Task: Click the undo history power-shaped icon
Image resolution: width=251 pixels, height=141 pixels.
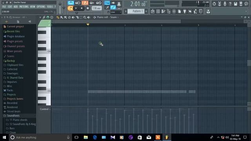Action: pos(214,4)
